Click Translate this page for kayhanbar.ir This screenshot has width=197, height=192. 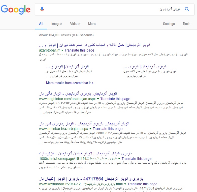(142, 184)
